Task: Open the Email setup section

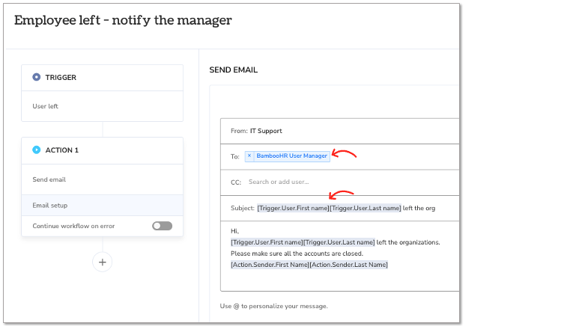Action: click(x=102, y=205)
